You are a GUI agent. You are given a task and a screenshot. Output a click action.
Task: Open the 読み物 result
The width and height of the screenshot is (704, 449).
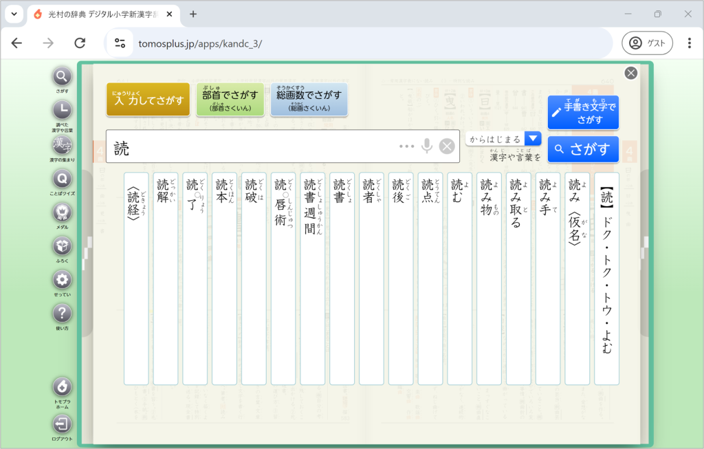click(489, 278)
